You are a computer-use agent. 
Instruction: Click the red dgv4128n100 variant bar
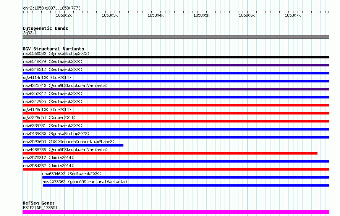coord(176,113)
